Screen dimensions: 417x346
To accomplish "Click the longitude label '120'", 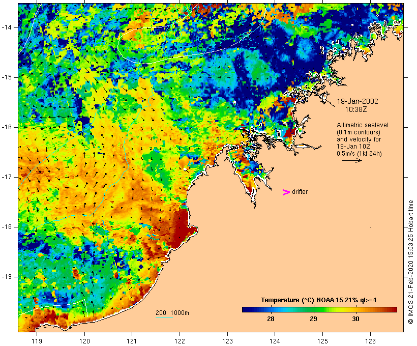I will point(84,341).
